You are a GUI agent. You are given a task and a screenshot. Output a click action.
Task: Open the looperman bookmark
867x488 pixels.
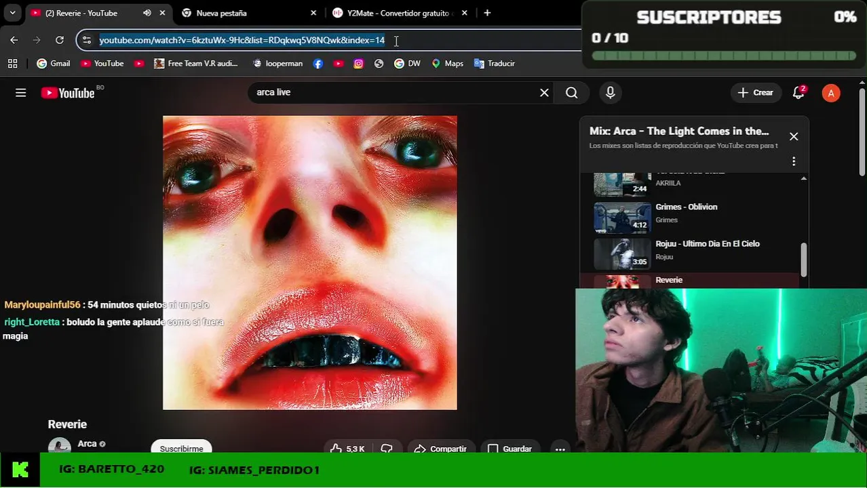pos(277,63)
